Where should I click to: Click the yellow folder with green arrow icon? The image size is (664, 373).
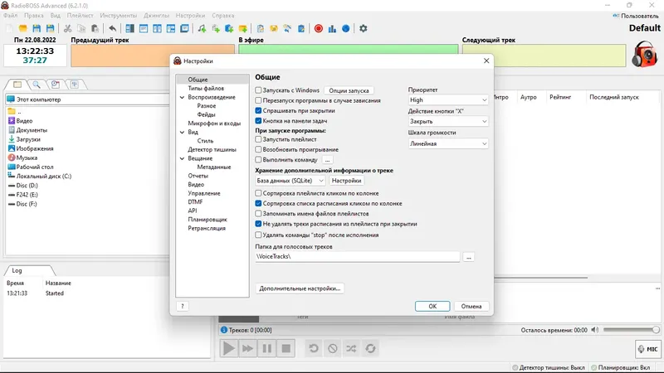242,28
